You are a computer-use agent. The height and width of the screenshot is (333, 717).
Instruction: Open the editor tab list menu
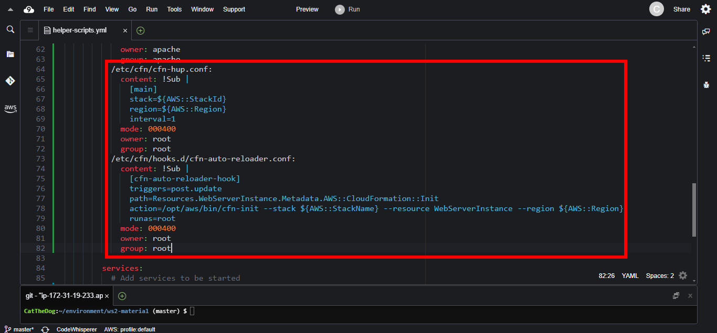click(x=30, y=30)
